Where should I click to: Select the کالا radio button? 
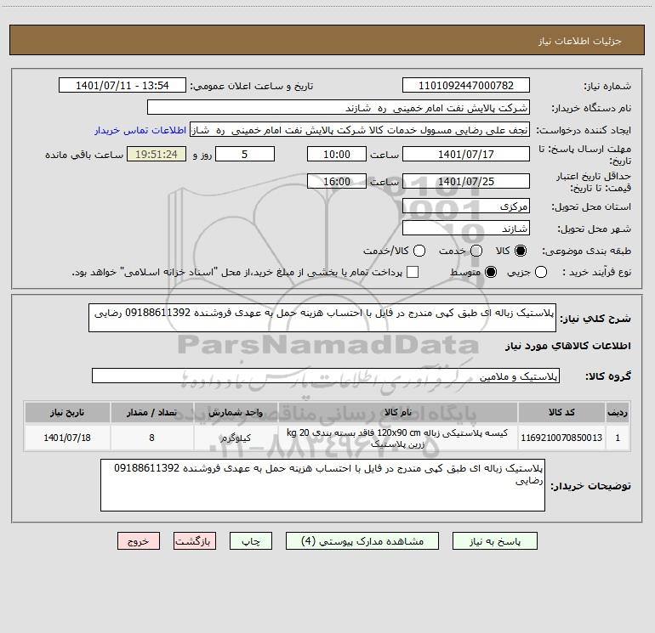click(521, 252)
